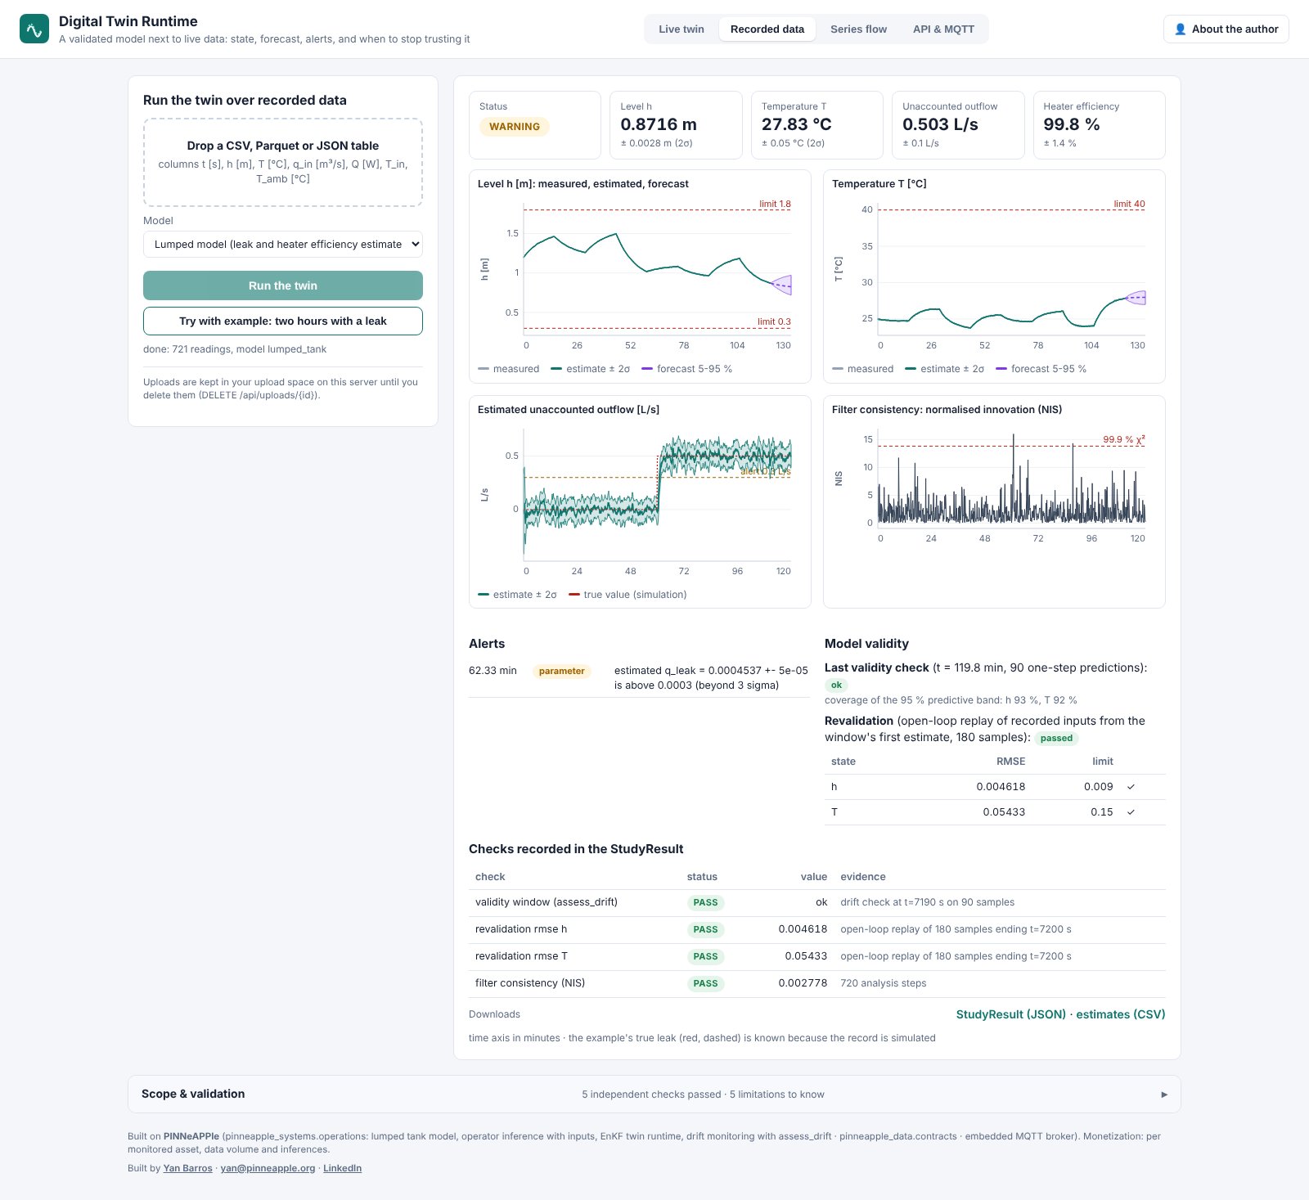Click the revalidation rmse T row value 0.05433
The width and height of the screenshot is (1309, 1200).
tap(806, 956)
